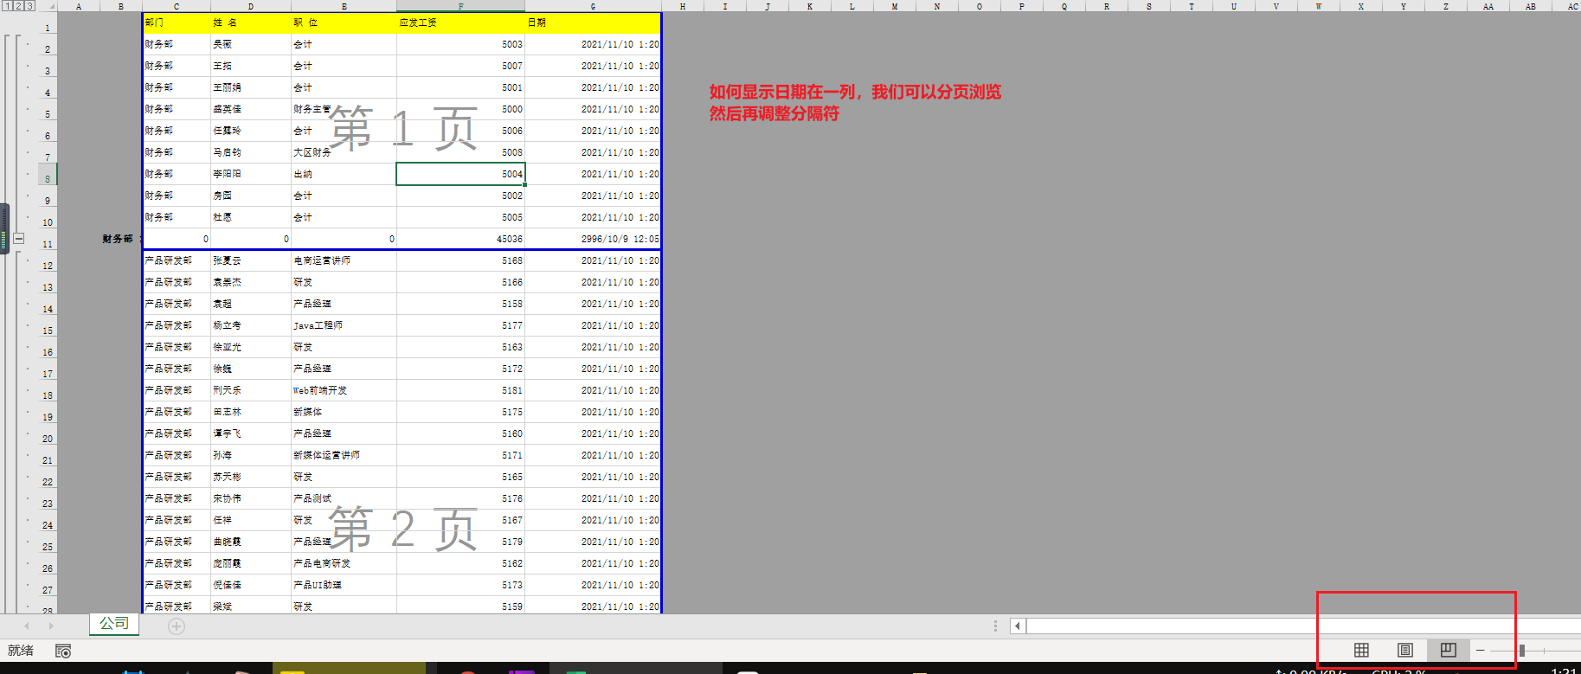
Task: Click the 姓 名 header cell
Action: (251, 22)
